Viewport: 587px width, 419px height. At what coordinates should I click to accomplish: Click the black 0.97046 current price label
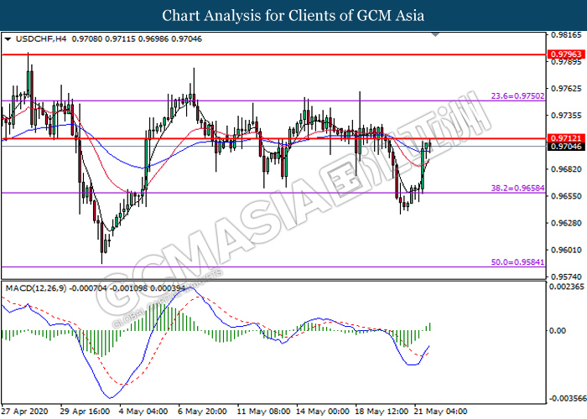(x=566, y=147)
